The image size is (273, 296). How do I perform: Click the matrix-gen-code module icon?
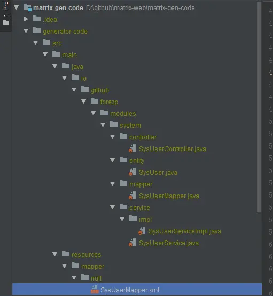(27, 7)
